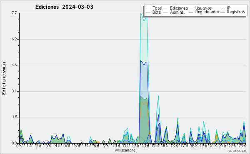Click the 6.2 y-axis value
The height and width of the screenshot is (154, 250).
point(14,39)
